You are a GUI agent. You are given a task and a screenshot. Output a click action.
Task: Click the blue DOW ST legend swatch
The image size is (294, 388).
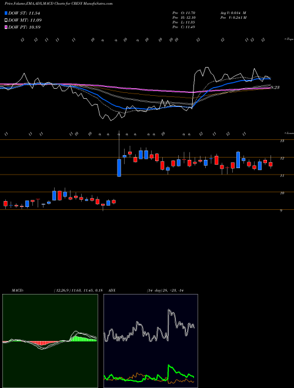(x=6, y=13)
